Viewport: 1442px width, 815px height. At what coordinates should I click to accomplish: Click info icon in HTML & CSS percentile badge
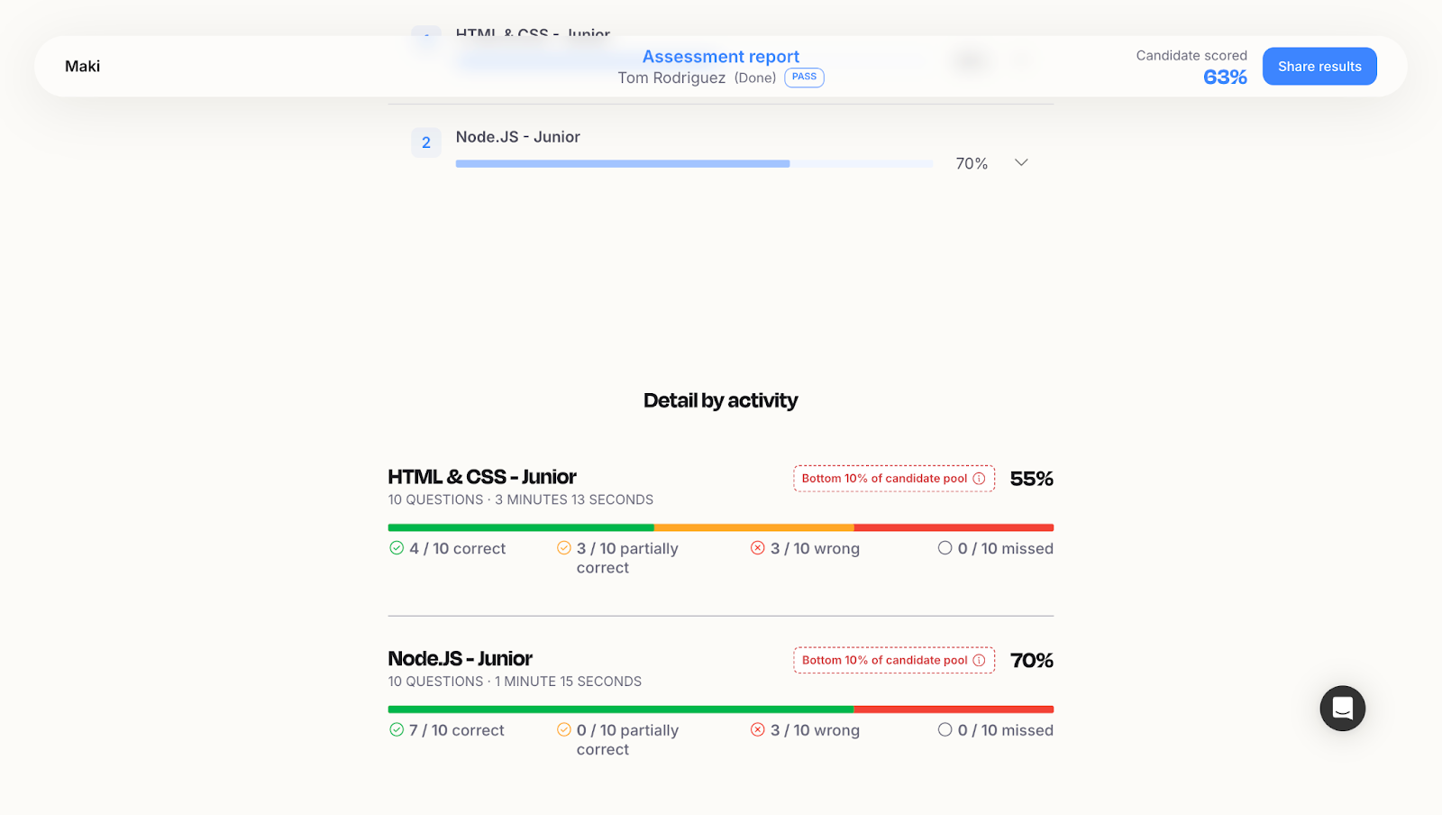(x=979, y=479)
